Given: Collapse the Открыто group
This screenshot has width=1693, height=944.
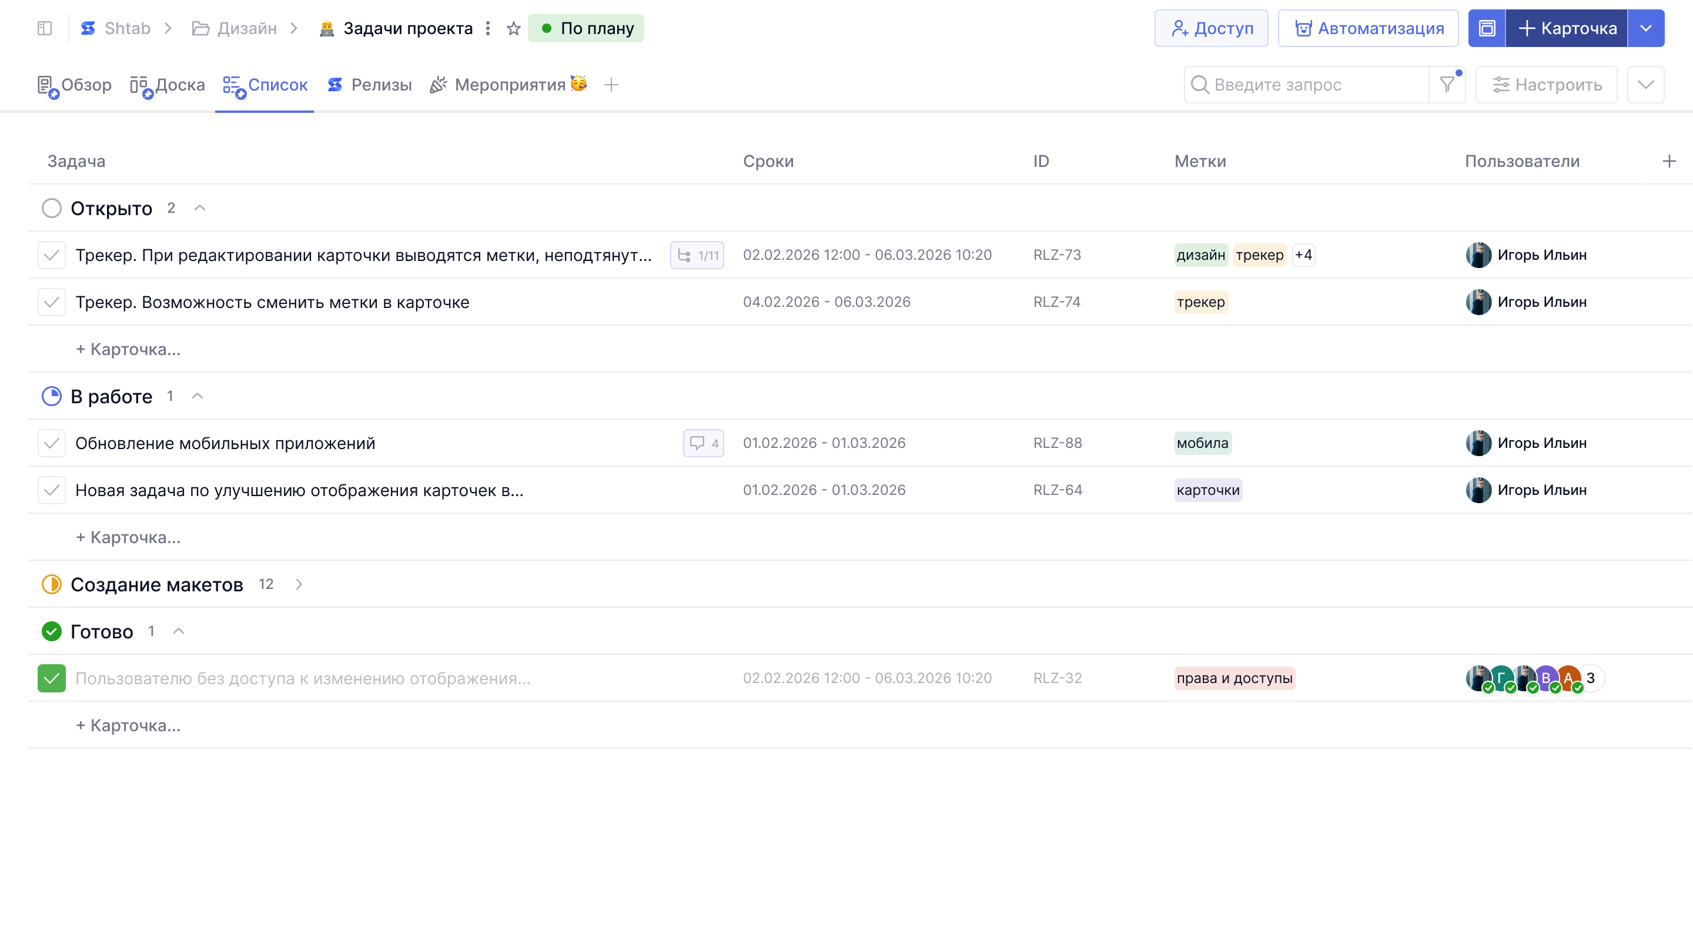Looking at the screenshot, I should tap(200, 209).
